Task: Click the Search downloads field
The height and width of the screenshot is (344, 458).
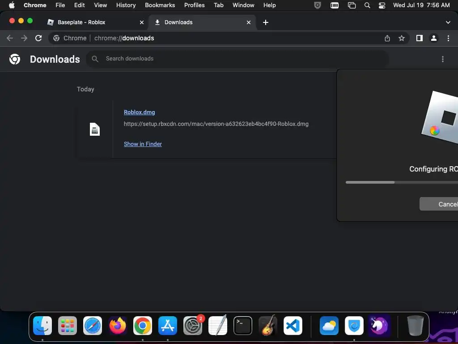Action: 237,59
